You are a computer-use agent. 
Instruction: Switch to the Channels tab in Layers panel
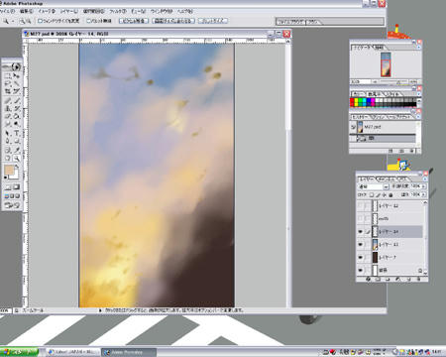click(387, 179)
